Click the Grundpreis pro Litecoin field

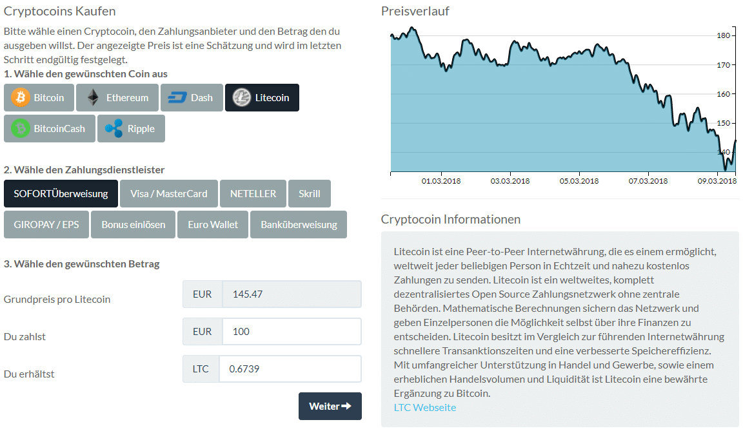click(292, 294)
